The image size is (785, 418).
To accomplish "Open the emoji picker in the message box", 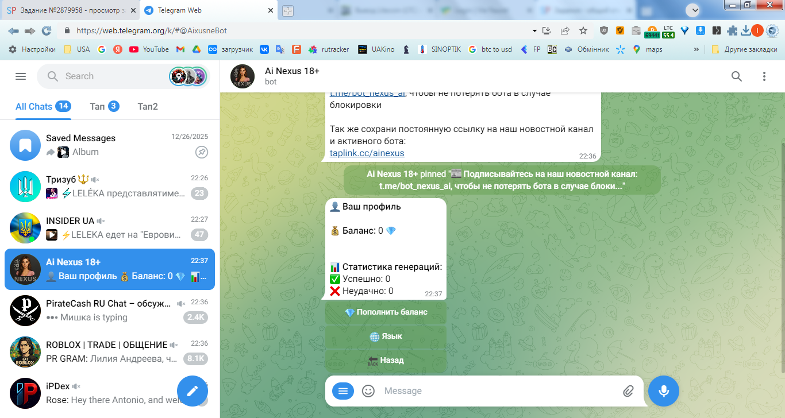I will 368,391.
